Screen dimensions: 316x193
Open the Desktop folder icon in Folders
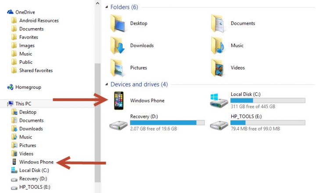[x=118, y=23]
